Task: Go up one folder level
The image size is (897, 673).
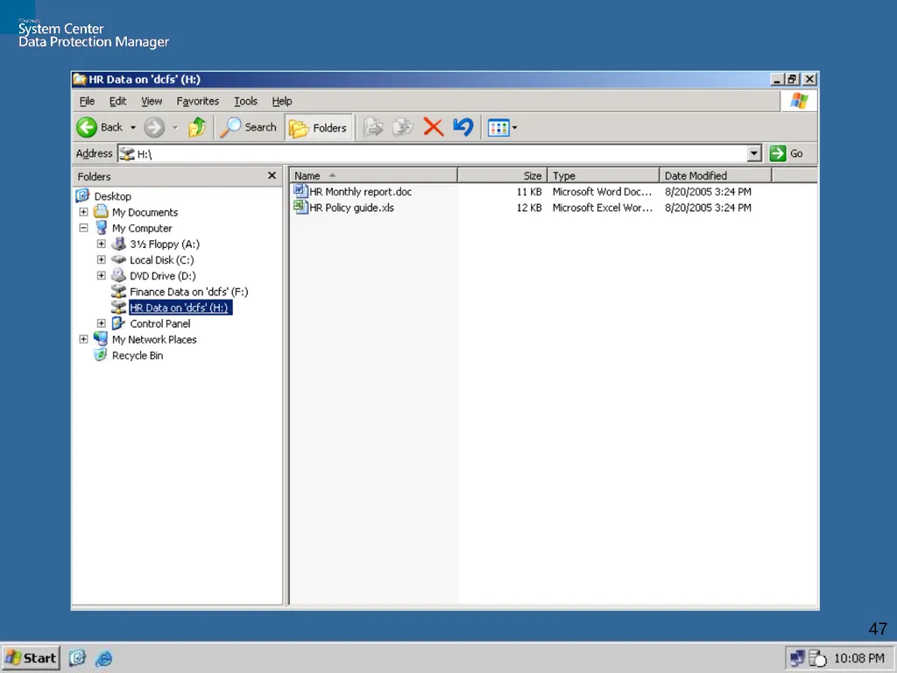Action: [197, 127]
